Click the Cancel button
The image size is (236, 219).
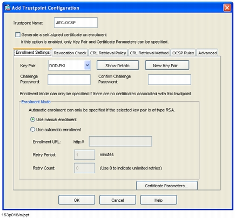(118, 200)
